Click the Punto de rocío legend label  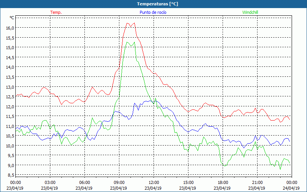pos(153,12)
